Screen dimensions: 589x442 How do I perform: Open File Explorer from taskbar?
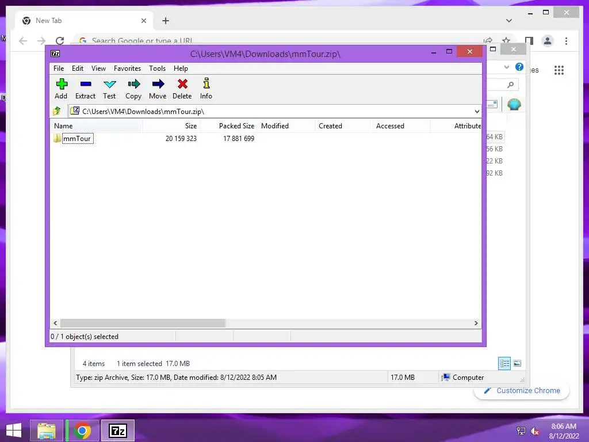click(47, 430)
